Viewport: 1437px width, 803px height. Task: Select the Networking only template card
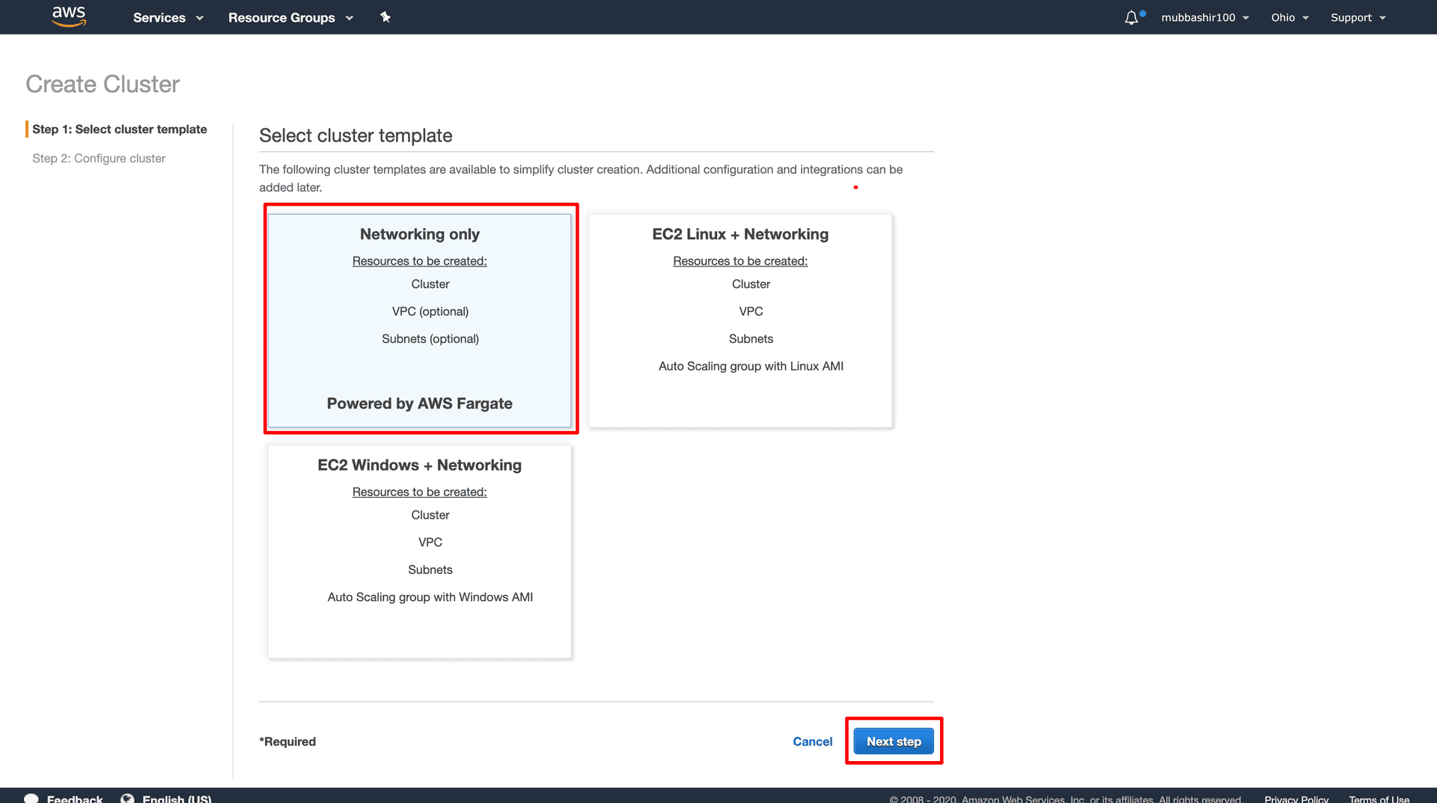(420, 321)
